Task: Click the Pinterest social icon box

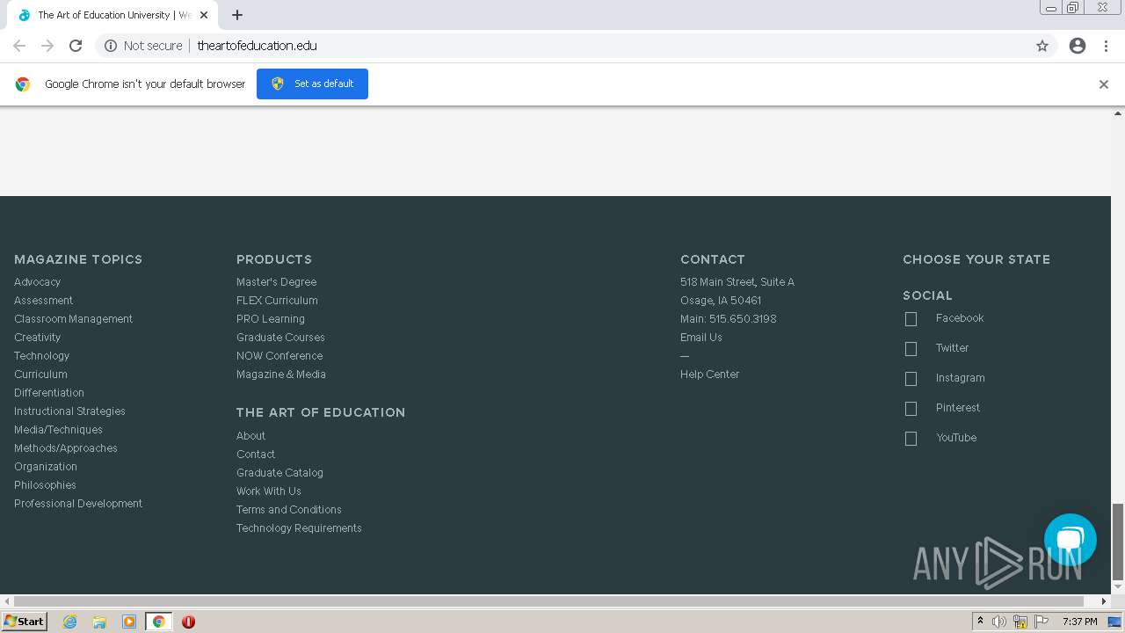Action: (911, 409)
